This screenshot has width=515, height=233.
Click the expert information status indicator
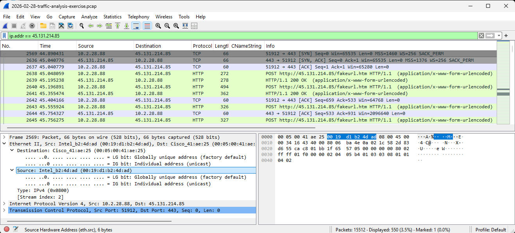7,229
